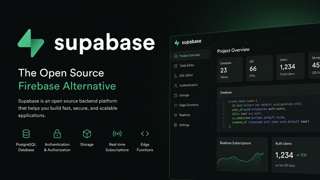Viewport: 320px width, 180px height.
Task: Click the Authentication user icon in sidebar
Action: pyautogui.click(x=175, y=85)
